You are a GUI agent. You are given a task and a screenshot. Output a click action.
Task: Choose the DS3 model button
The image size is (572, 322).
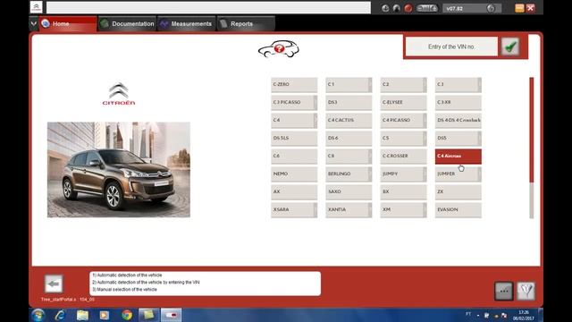pyautogui.click(x=349, y=102)
